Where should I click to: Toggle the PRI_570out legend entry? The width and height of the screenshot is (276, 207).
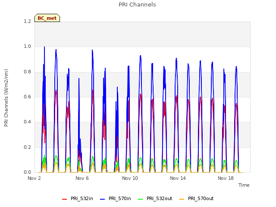coord(197,198)
